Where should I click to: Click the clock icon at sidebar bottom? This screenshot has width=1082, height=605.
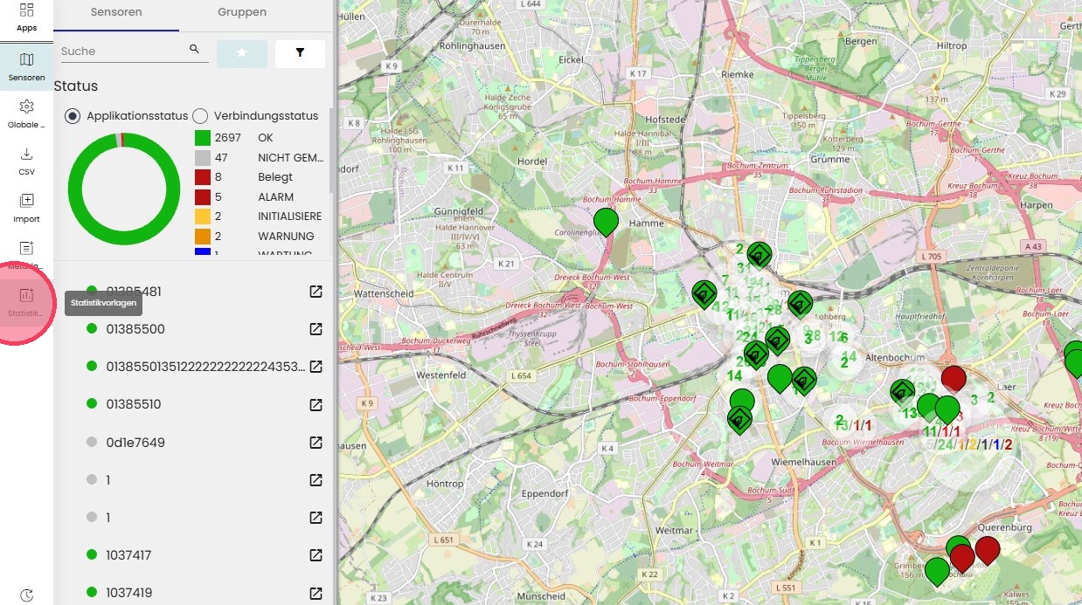(x=26, y=595)
